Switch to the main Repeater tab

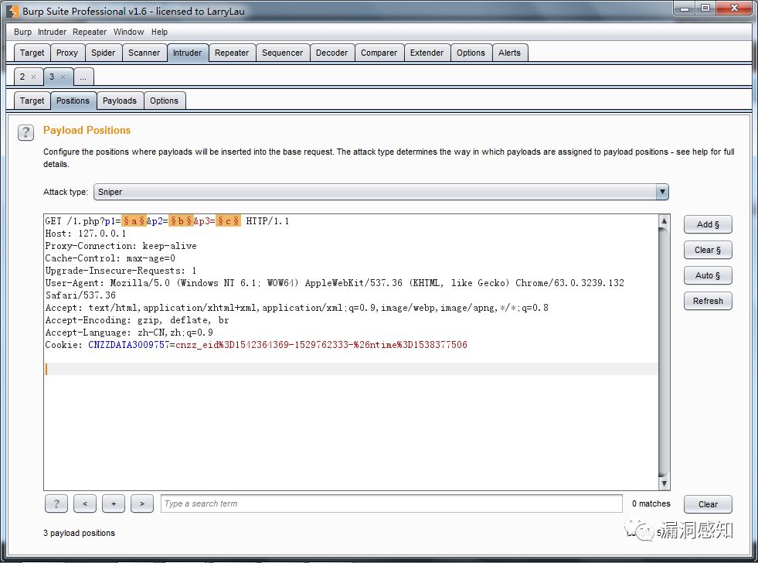pos(232,53)
